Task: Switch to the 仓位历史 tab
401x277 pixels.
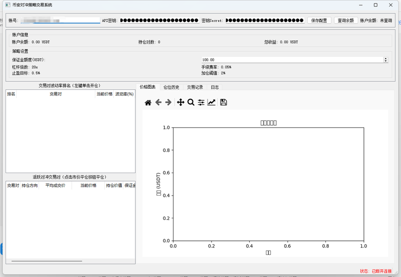Action: point(171,87)
